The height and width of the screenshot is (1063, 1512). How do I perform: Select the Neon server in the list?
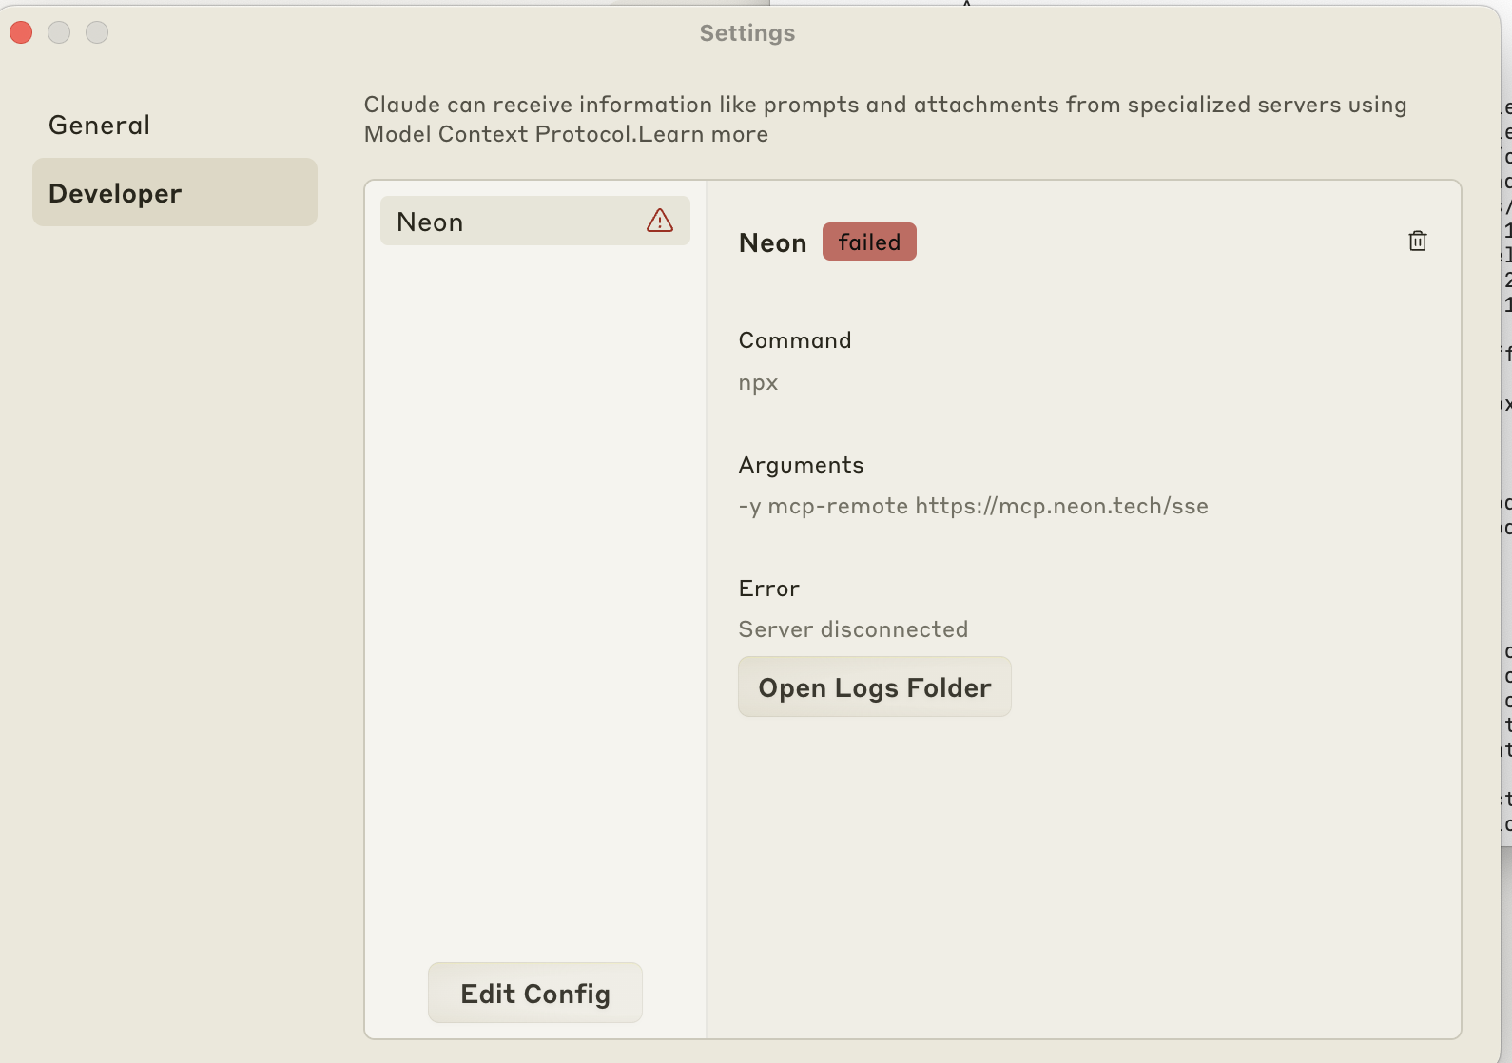point(535,221)
